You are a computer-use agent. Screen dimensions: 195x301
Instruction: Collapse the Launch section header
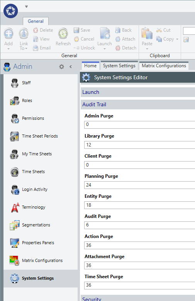[x=138, y=92]
